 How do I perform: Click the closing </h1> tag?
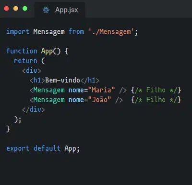90,80
